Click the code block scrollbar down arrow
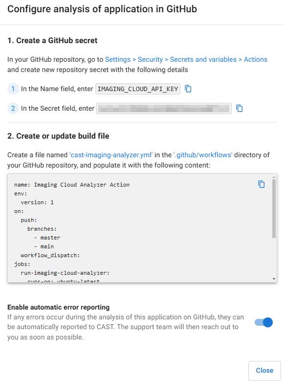 [274, 279]
